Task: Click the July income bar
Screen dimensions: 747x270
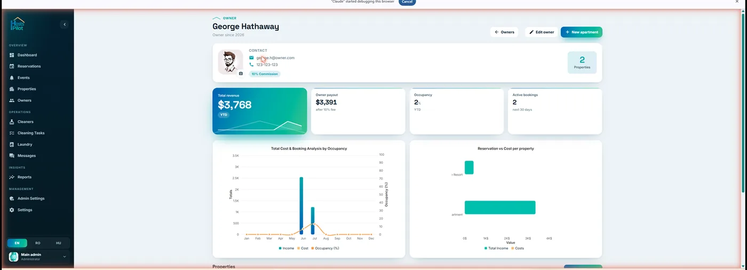Action: pyautogui.click(x=313, y=220)
